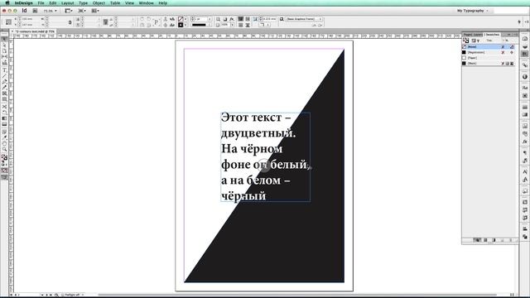Activate the Zoom tool magnifier

click(x=4, y=149)
